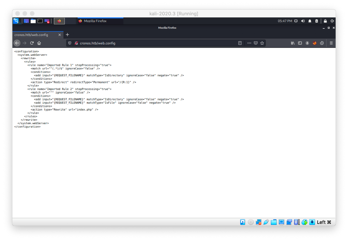348x241 pixels.
Task: Toggle the site information padlock indicator
Action: tap(76, 43)
